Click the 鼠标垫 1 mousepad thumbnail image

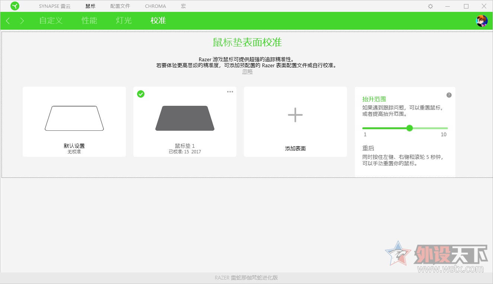[185, 118]
